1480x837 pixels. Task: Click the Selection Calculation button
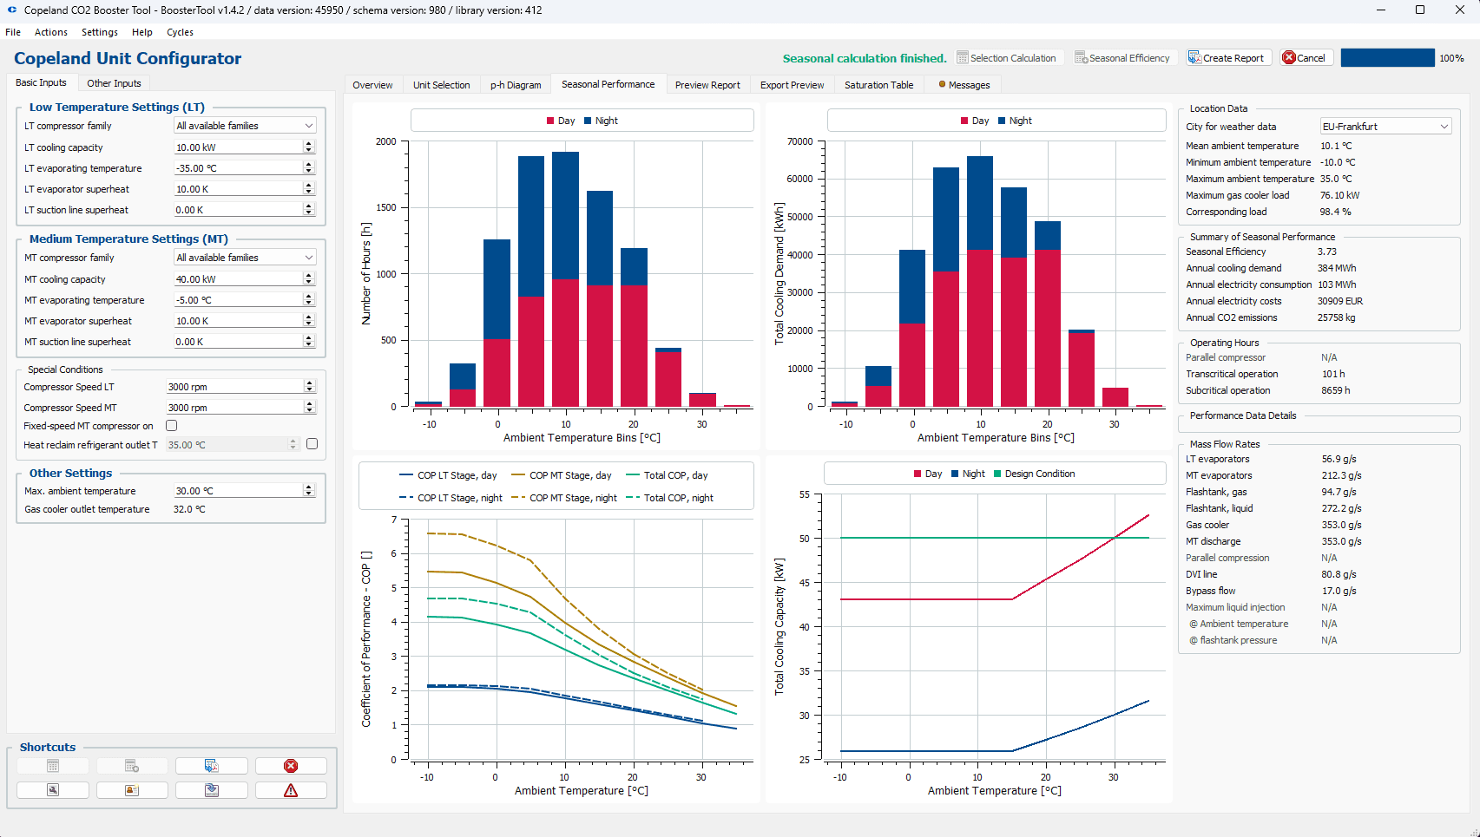[1007, 58]
